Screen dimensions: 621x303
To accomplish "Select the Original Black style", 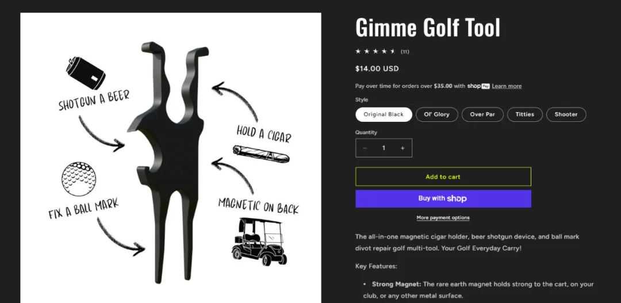I will click(384, 114).
